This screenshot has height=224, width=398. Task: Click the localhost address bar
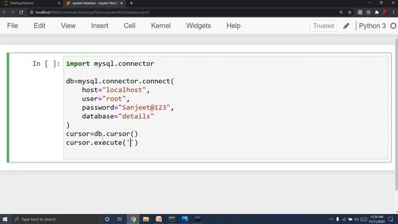click(x=183, y=12)
